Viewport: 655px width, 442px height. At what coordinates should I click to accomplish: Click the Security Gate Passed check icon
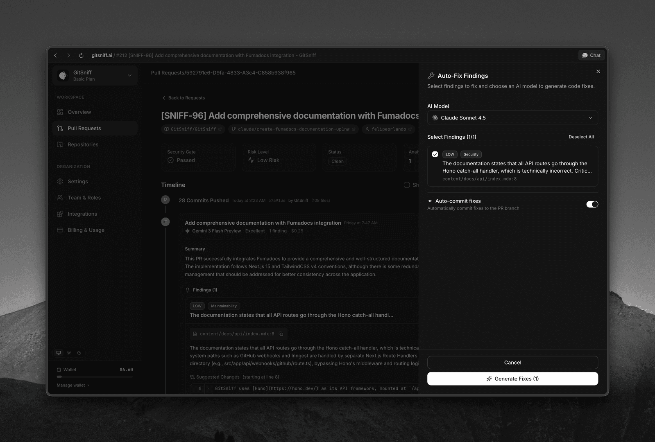coord(170,160)
